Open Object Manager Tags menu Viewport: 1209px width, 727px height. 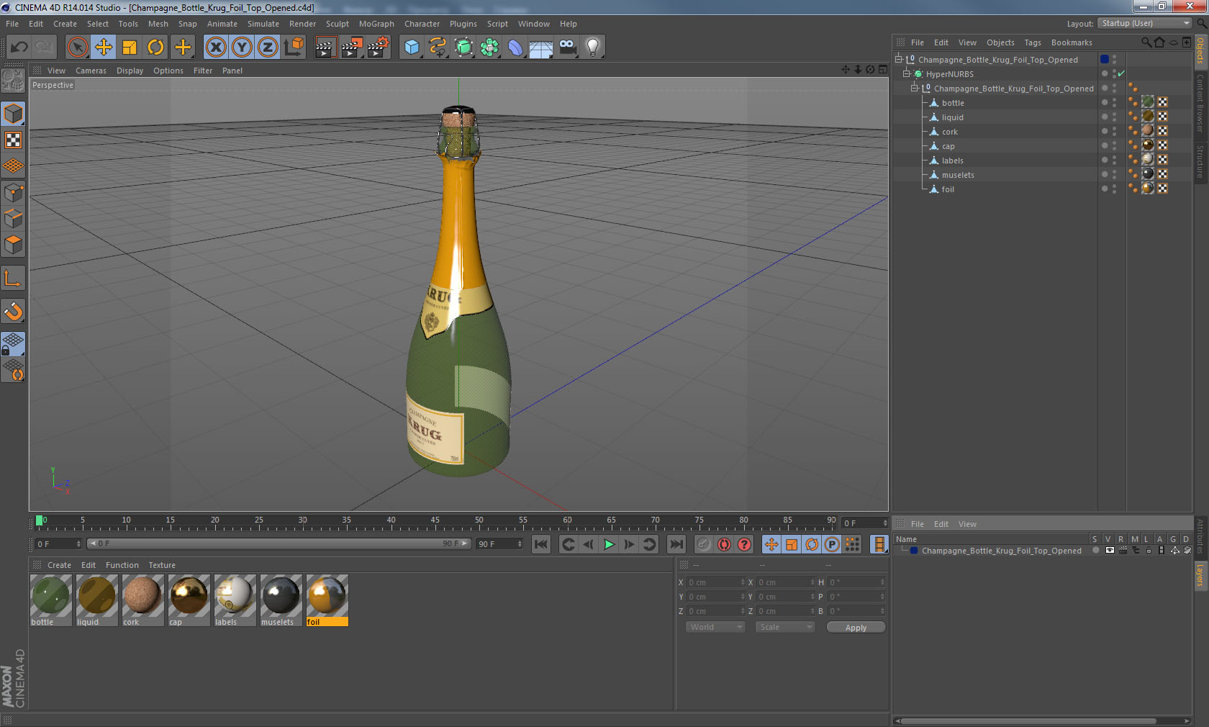(1033, 42)
